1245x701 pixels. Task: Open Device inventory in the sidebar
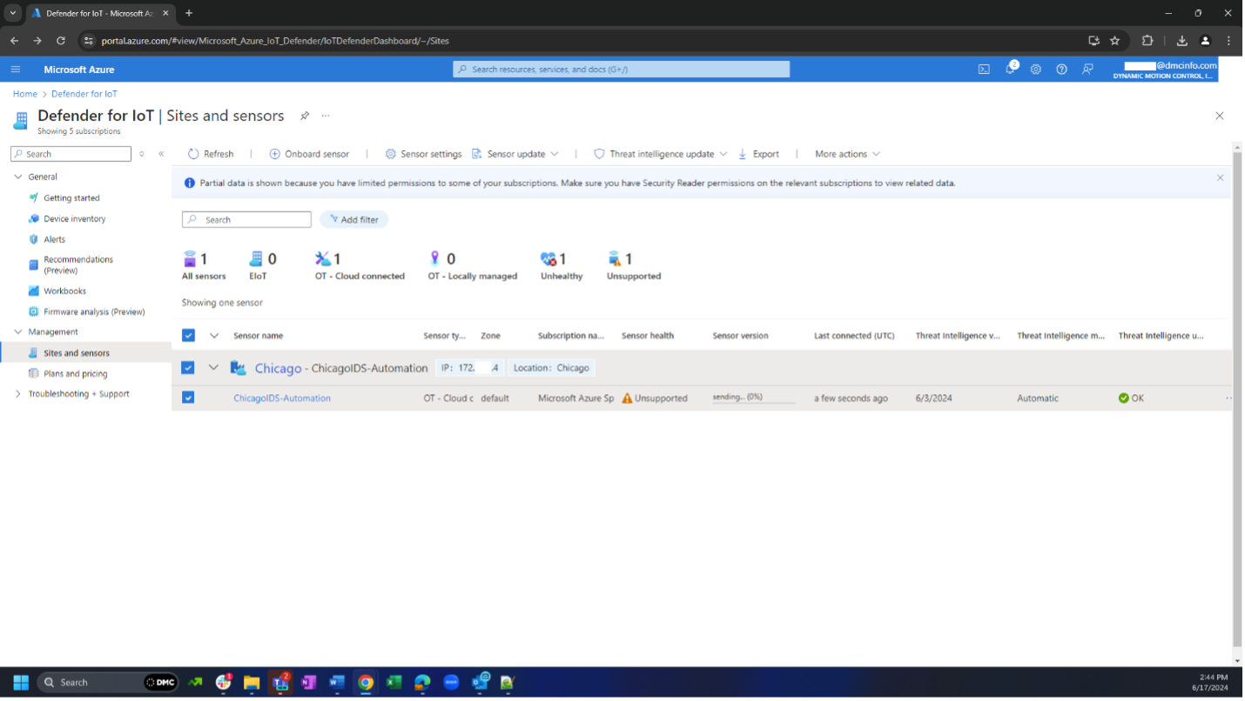tap(75, 219)
